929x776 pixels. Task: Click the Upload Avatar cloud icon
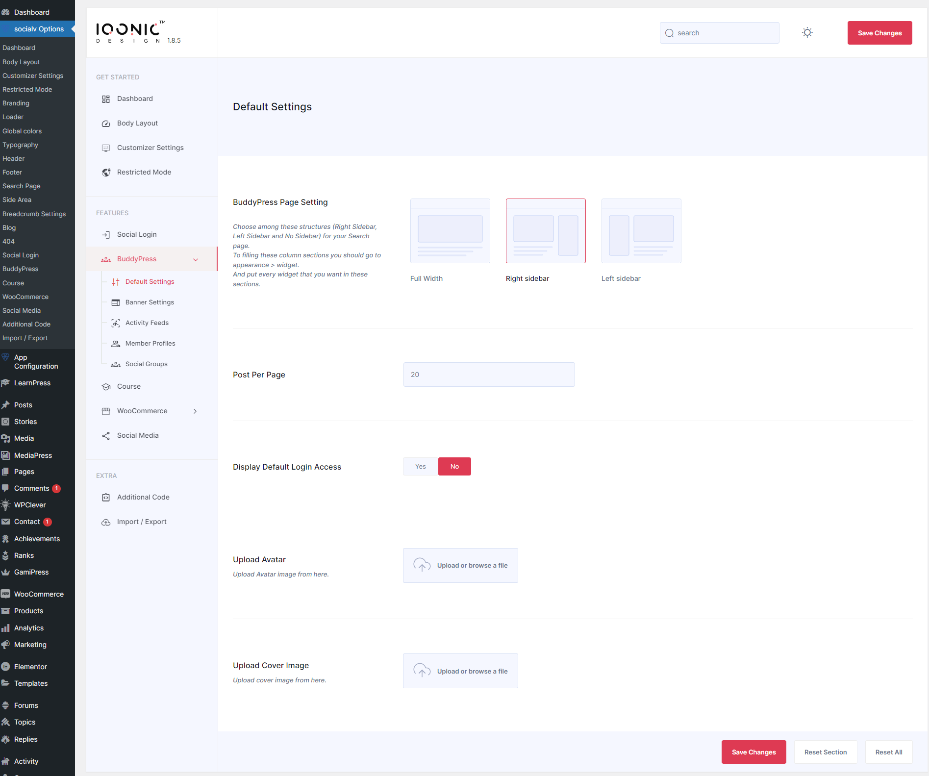(x=422, y=565)
